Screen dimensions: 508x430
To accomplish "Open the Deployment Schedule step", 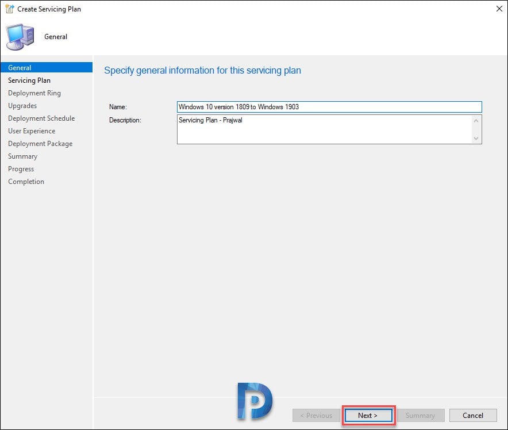I will pos(41,118).
